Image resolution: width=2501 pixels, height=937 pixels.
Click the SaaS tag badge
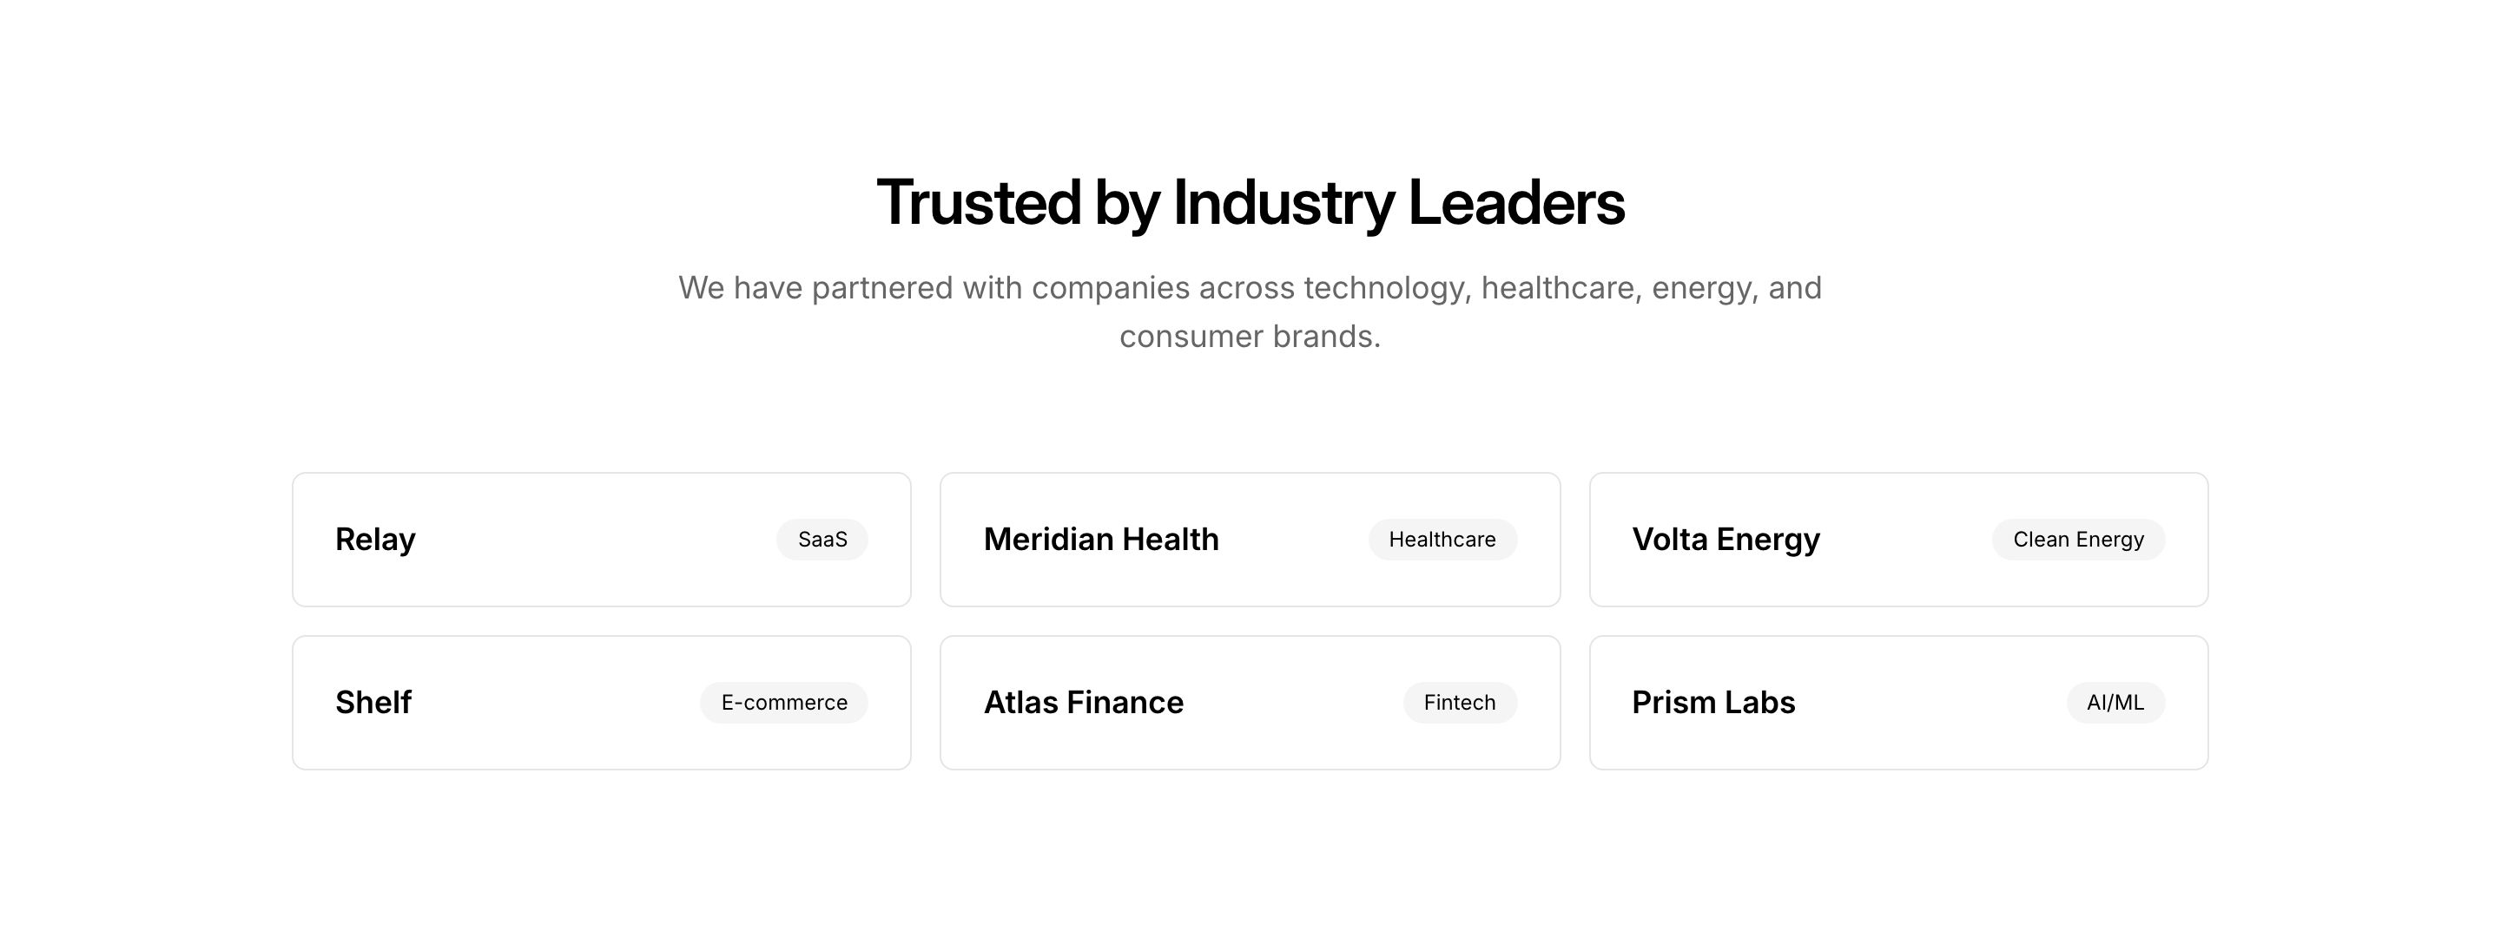pos(822,540)
